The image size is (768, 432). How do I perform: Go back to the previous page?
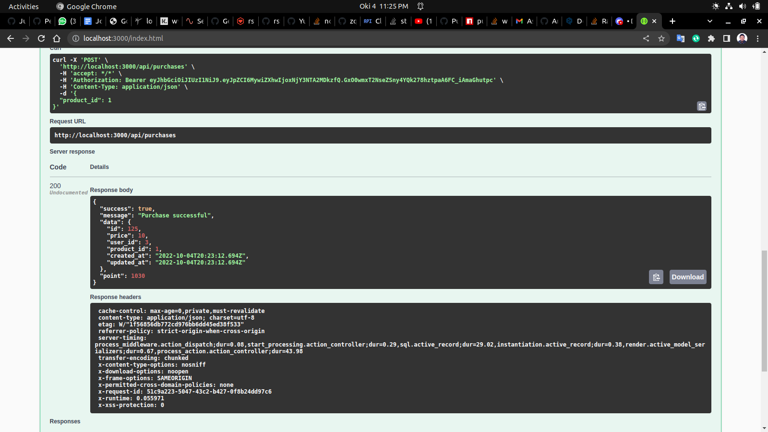point(11,38)
